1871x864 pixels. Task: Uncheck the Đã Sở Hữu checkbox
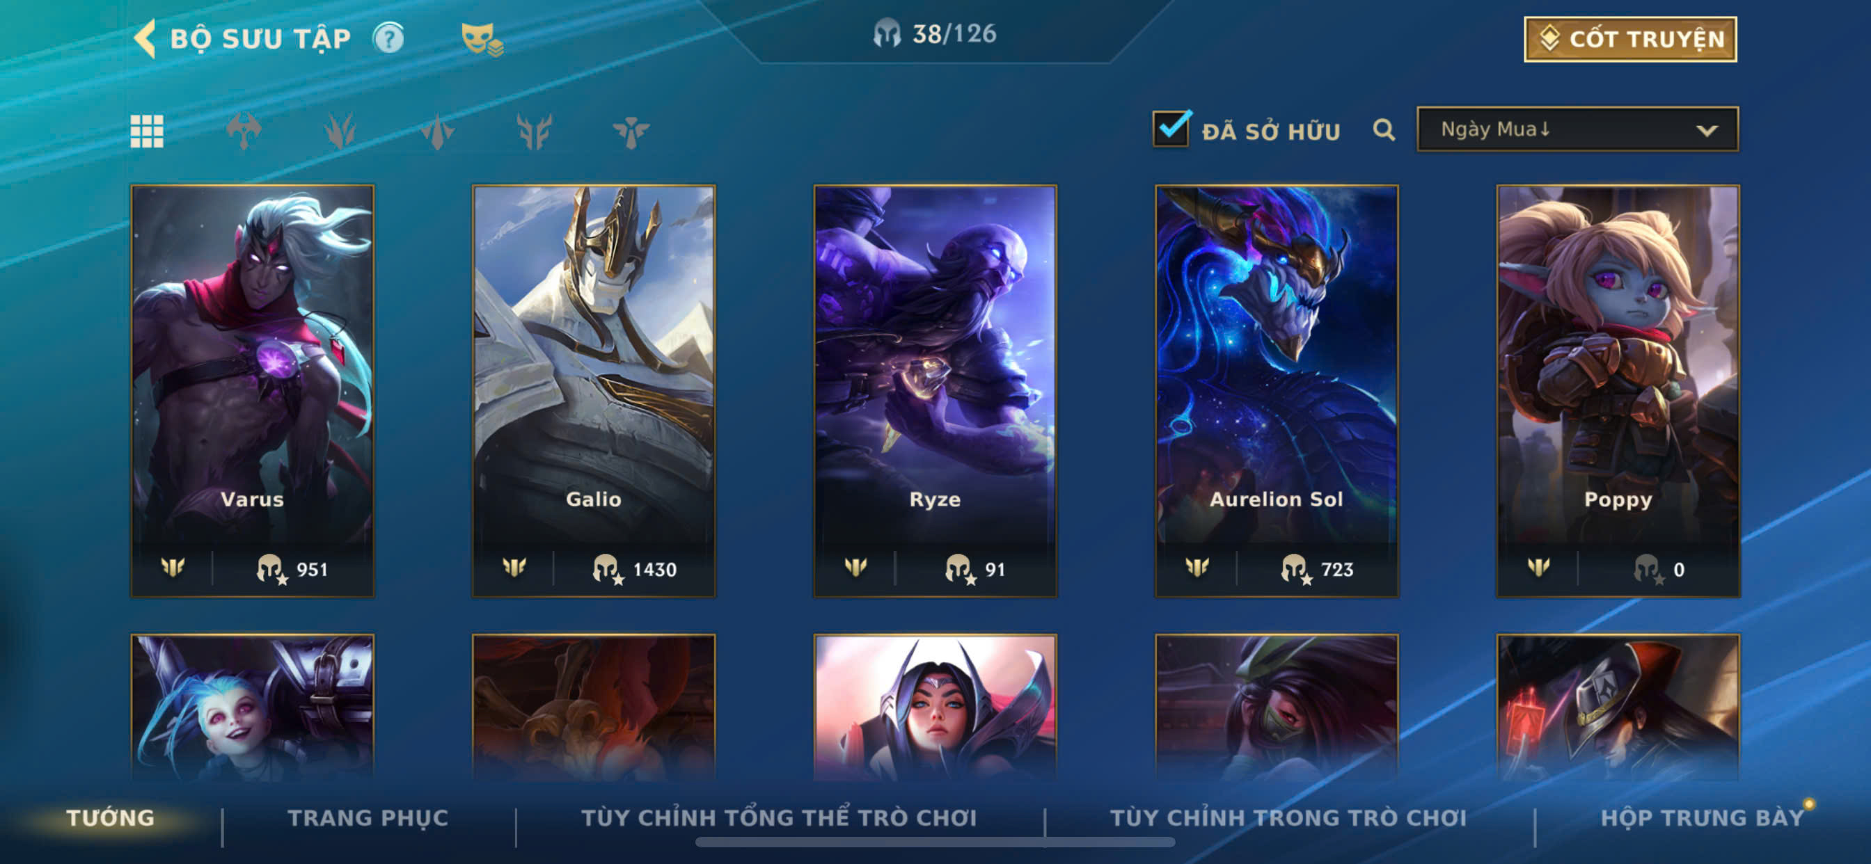click(x=1171, y=129)
